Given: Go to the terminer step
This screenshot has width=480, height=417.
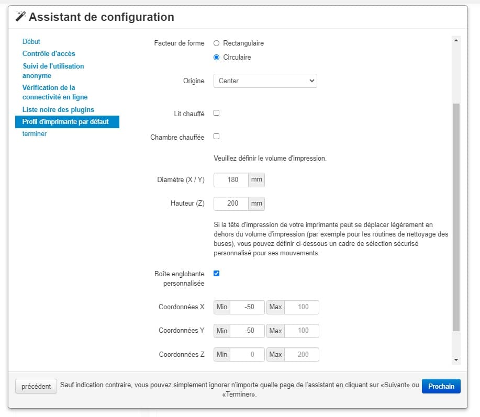Looking at the screenshot, I should [x=35, y=134].
